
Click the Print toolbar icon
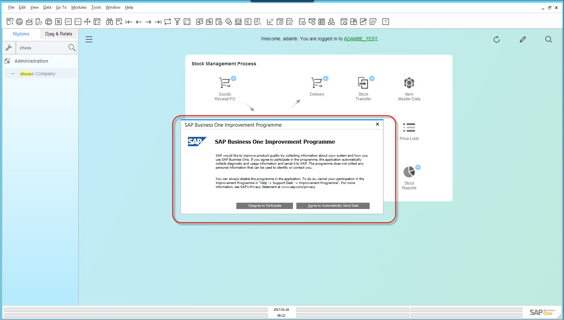pyautogui.click(x=19, y=22)
